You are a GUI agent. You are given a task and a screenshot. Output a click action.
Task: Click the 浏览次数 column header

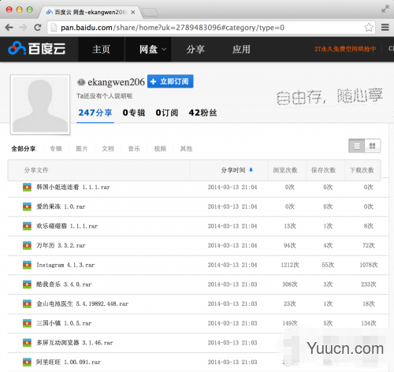point(285,170)
